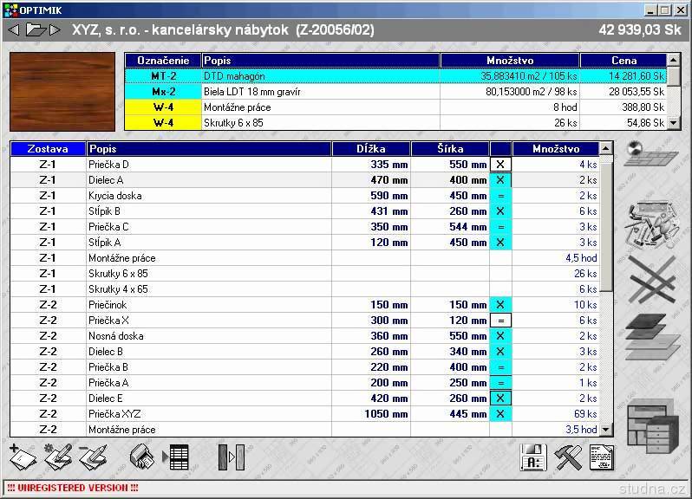
Task: Toggle grain marker for Dielec E
Action: 500,399
